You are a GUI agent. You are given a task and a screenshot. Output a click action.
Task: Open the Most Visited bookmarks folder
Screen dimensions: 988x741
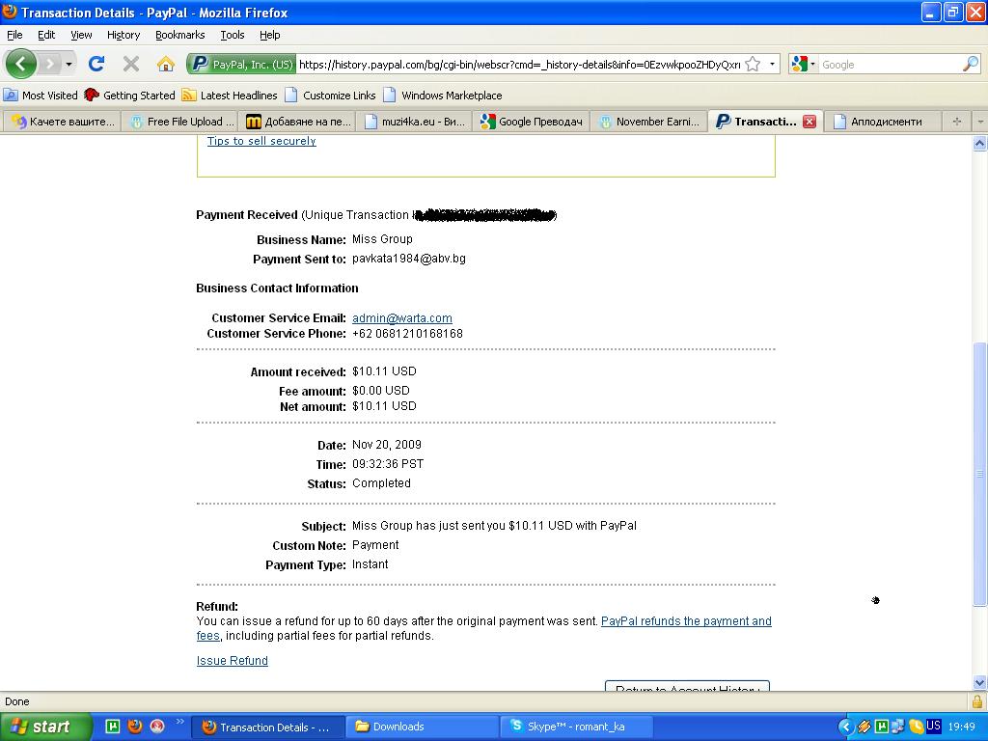[41, 96]
